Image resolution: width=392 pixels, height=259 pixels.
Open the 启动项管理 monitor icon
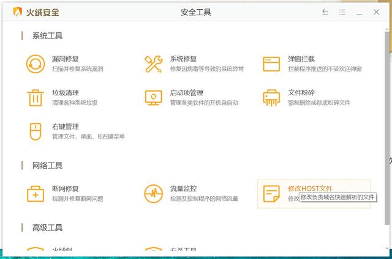(x=153, y=98)
